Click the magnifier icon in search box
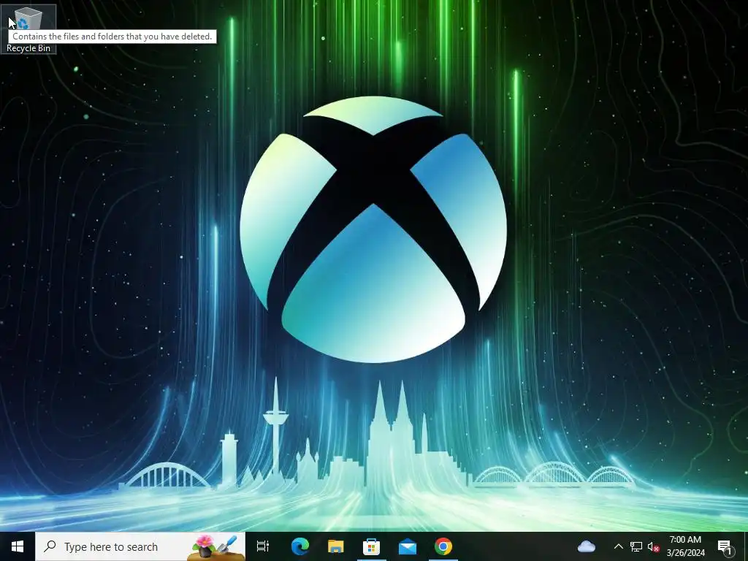The width and height of the screenshot is (748, 561). pyautogui.click(x=50, y=546)
